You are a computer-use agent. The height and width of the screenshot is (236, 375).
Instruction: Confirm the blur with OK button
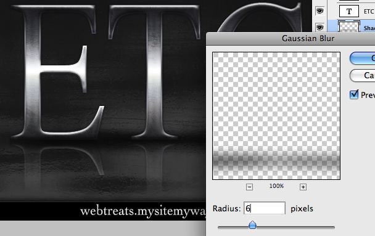[362, 59]
